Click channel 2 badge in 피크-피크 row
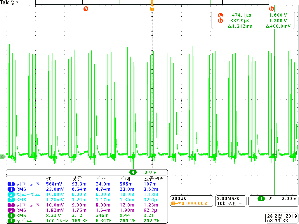This screenshot has width=299, height=224. (x=11, y=195)
